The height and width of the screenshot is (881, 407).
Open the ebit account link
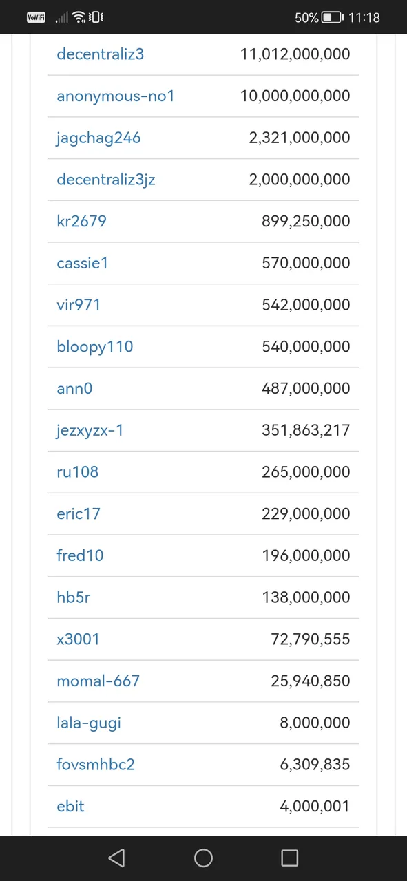point(70,806)
